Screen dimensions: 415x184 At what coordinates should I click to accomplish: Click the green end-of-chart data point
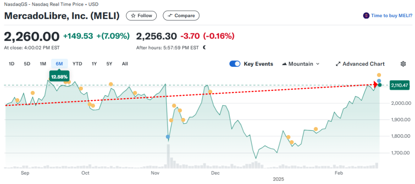point(379,85)
